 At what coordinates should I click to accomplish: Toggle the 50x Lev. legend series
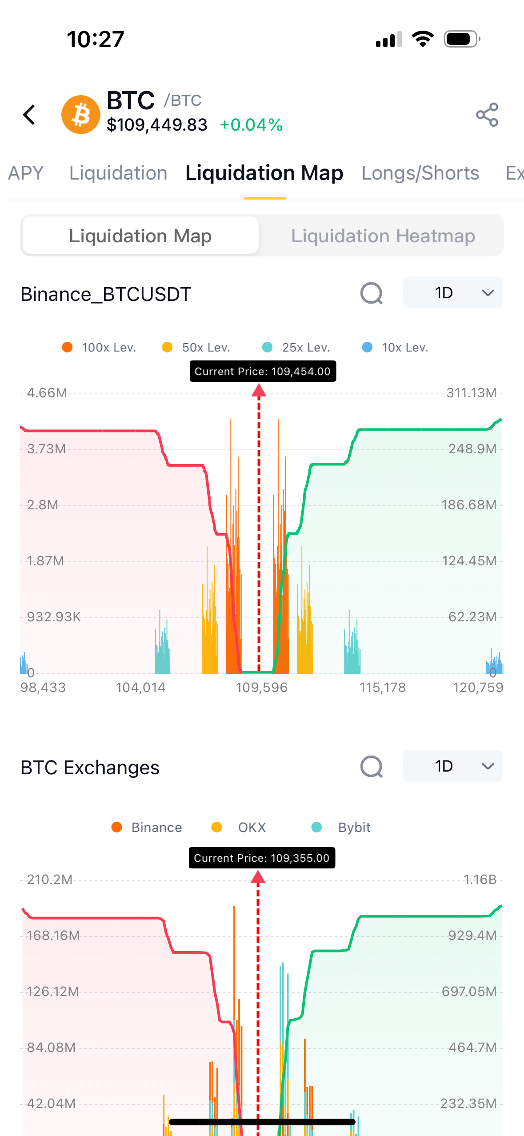coord(196,348)
